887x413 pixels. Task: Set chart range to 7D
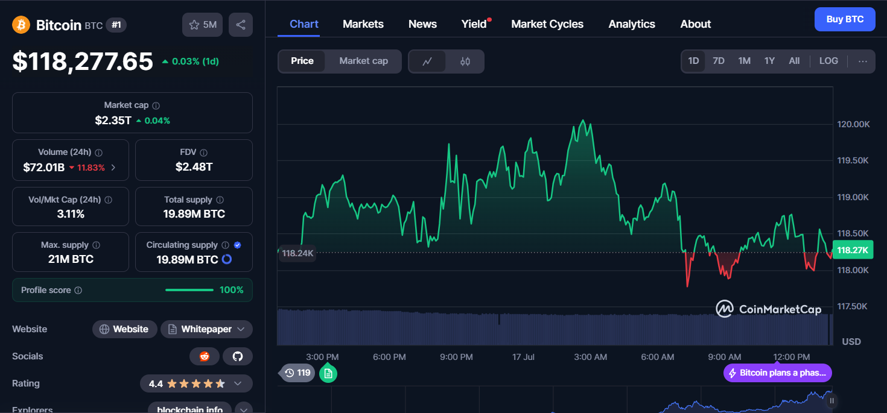(x=719, y=61)
